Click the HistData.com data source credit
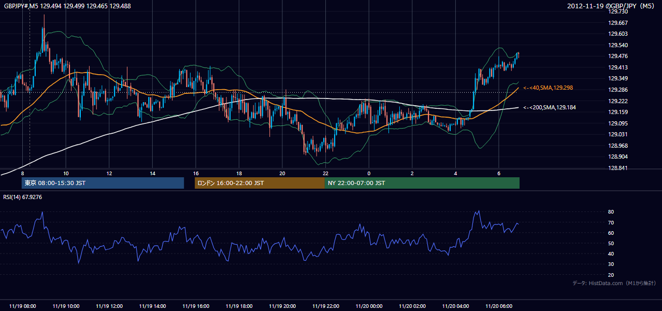 [614, 283]
